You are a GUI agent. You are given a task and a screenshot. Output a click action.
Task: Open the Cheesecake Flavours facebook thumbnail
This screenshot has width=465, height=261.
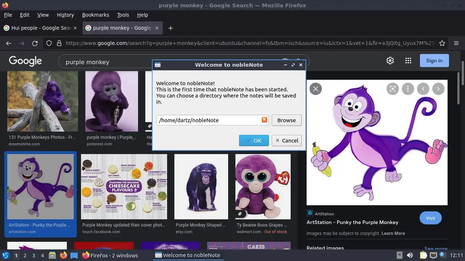pos(124,187)
